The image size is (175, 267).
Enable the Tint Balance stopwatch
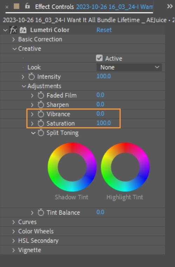pos(41,213)
